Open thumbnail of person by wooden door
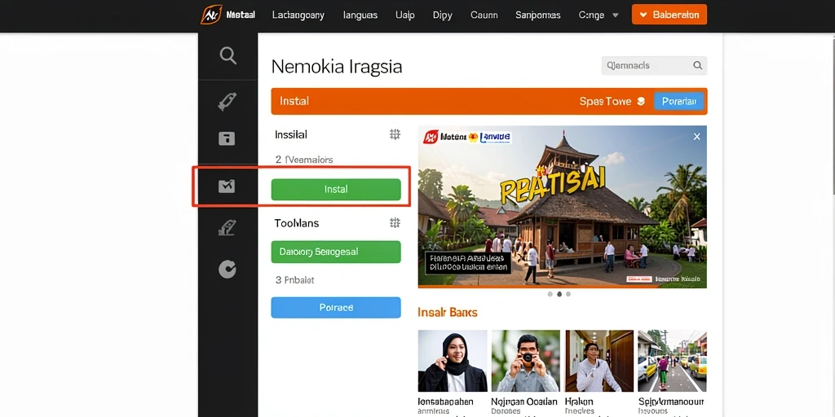835x417 pixels. coord(599,361)
